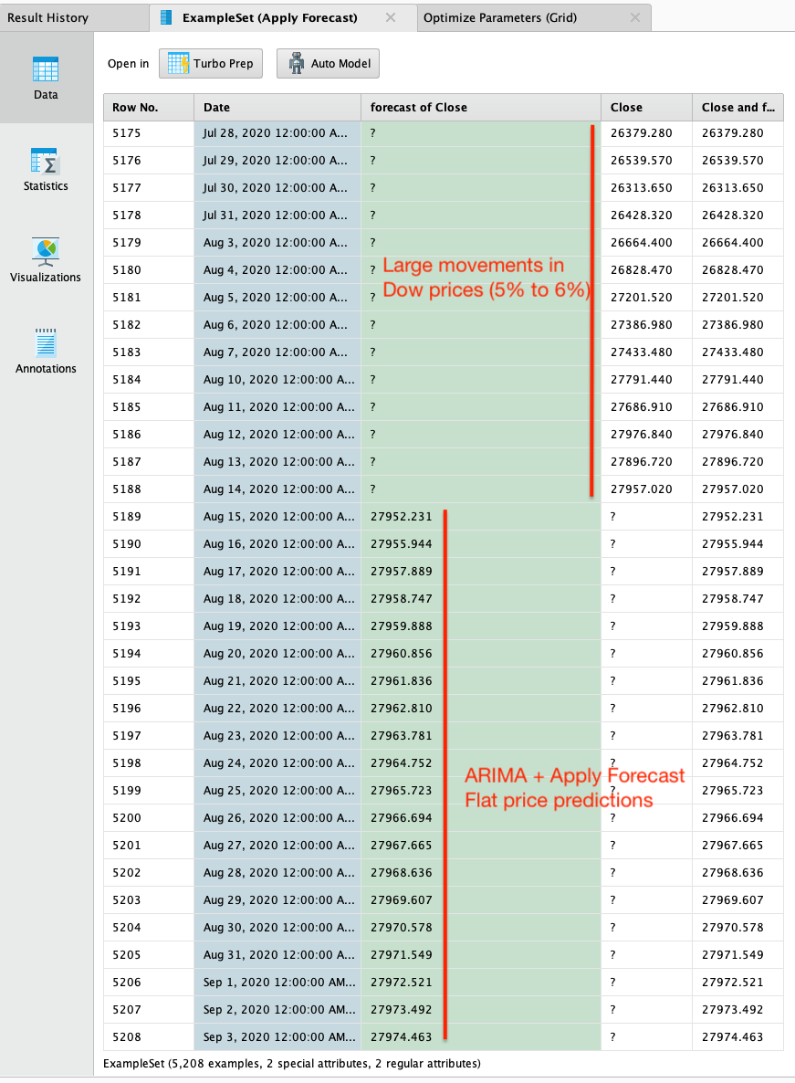Open data in Turbo Prep
This screenshot has width=795, height=1083.
[x=211, y=64]
